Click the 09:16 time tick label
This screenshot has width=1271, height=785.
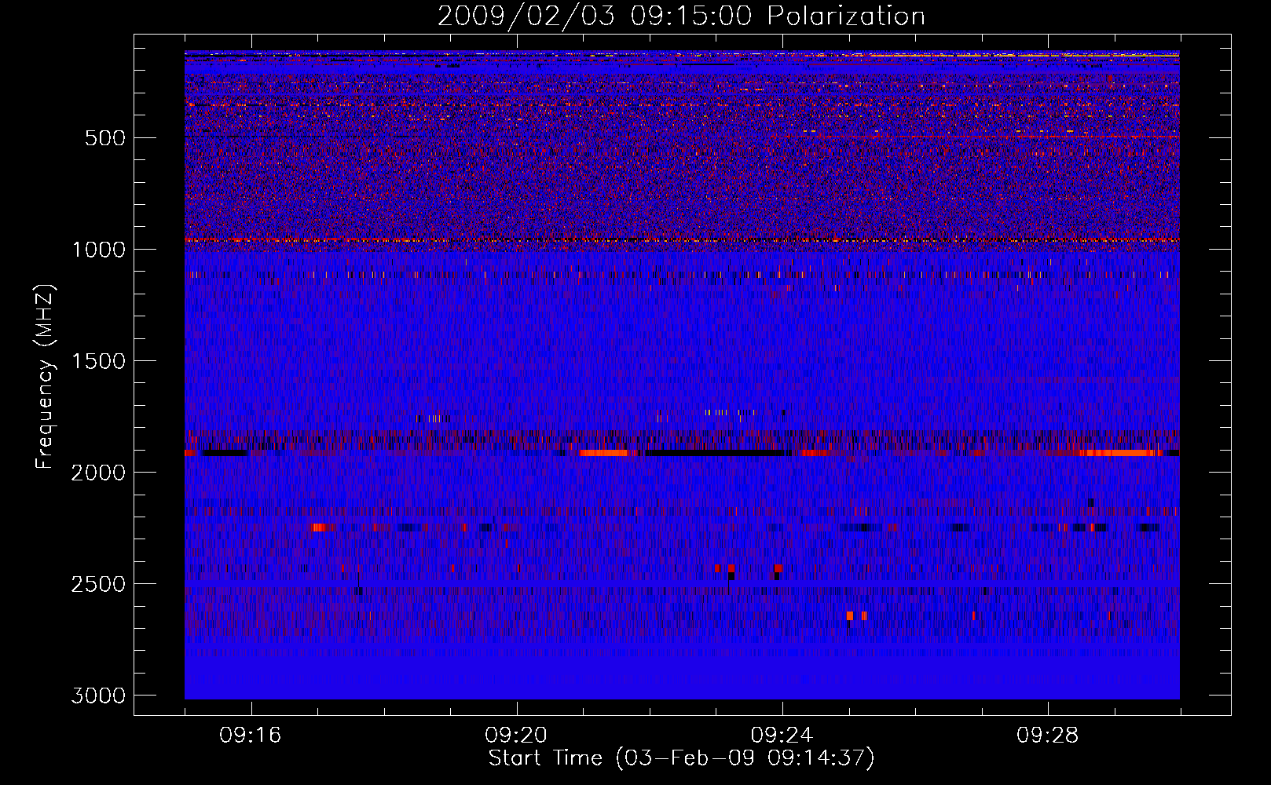(x=251, y=736)
